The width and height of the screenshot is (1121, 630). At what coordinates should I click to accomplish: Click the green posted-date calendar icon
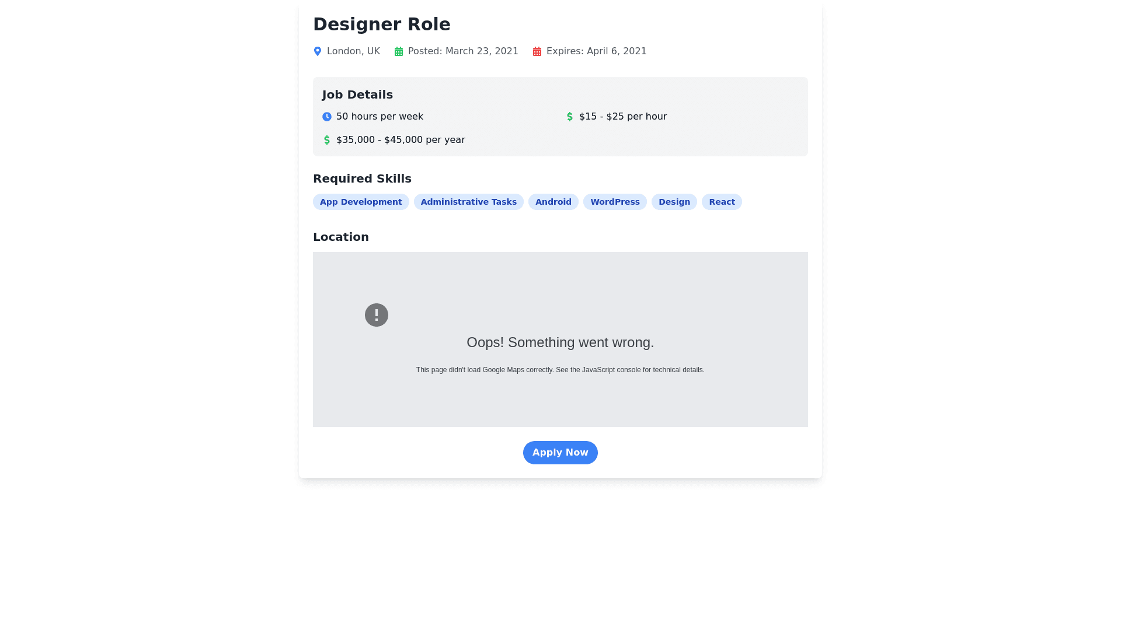tap(399, 51)
